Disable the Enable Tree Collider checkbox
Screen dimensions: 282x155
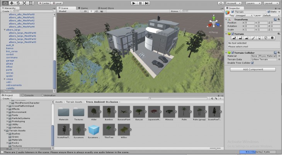[x=253, y=63]
